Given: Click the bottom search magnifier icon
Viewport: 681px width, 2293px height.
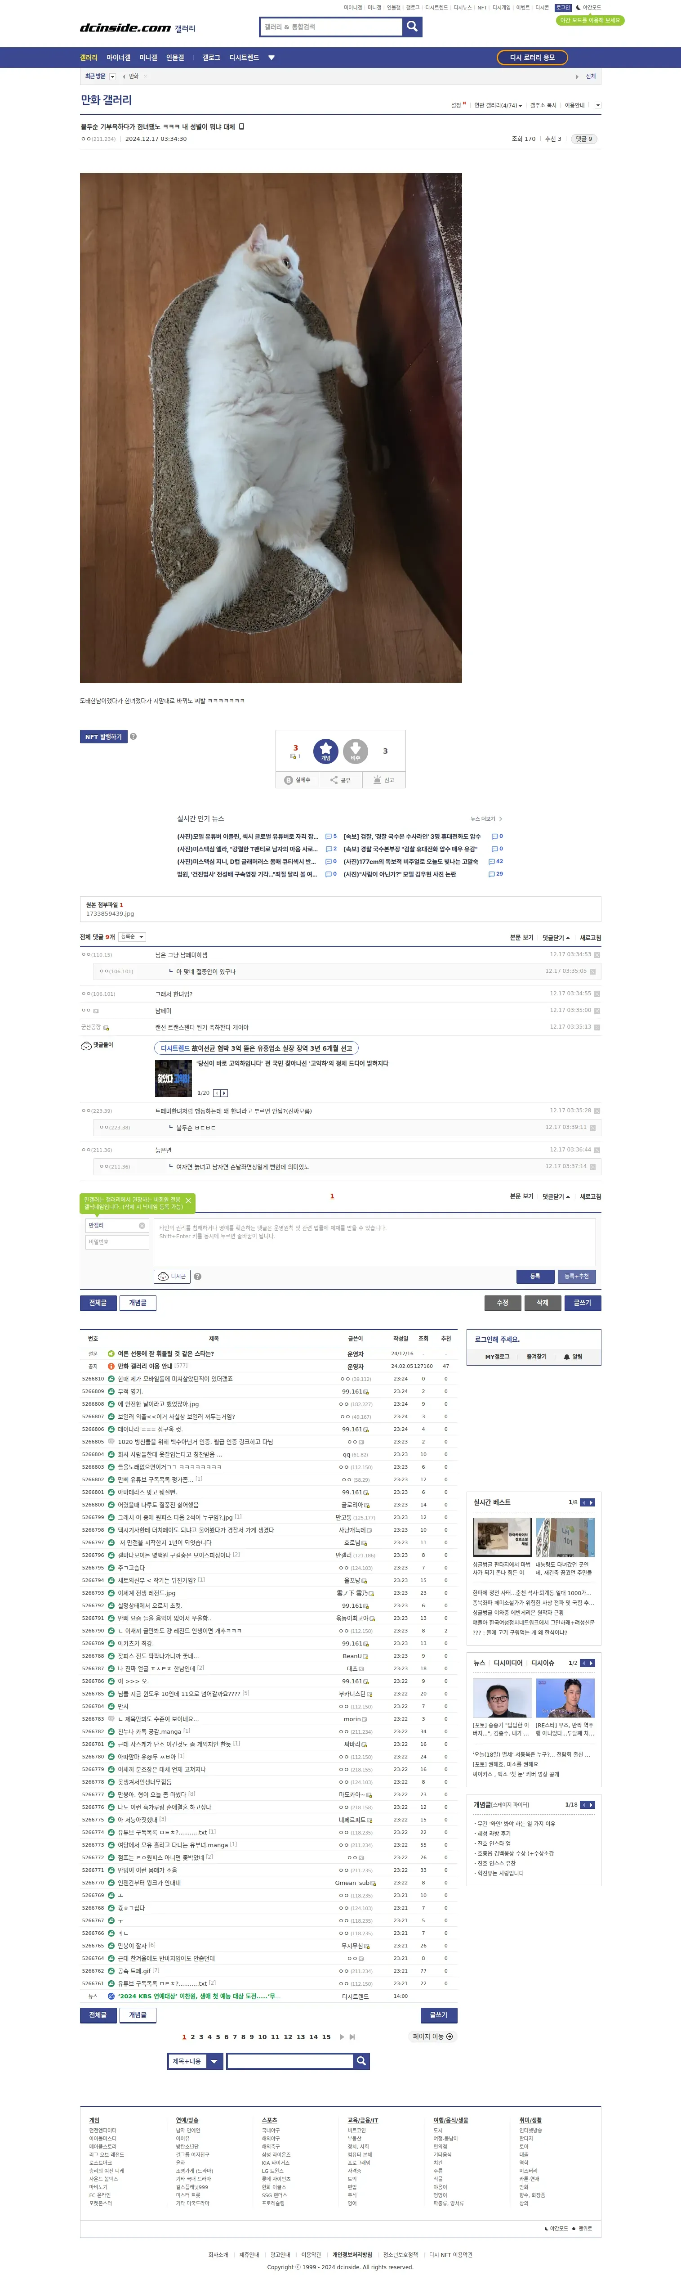Looking at the screenshot, I should pos(361,2061).
